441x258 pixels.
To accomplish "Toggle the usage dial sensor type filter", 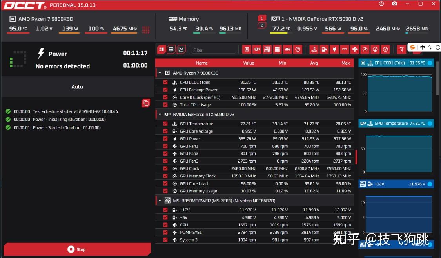I will coord(375,49).
